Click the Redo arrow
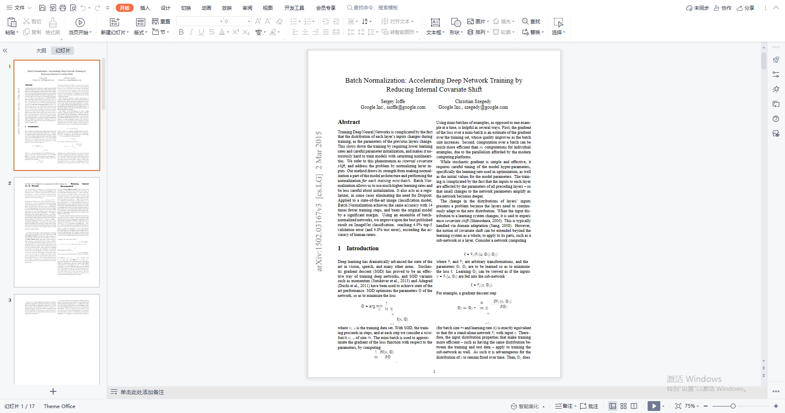The height and width of the screenshot is (413, 785). 97,8
